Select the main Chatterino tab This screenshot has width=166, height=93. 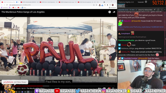(x=120, y=6)
